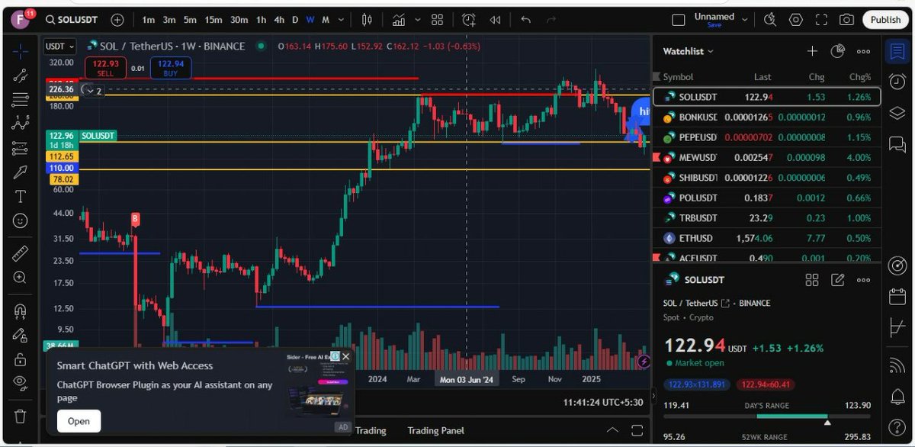The height and width of the screenshot is (447, 915).
Task: Toggle hide all drawings eye icon
Action: pos(21,382)
